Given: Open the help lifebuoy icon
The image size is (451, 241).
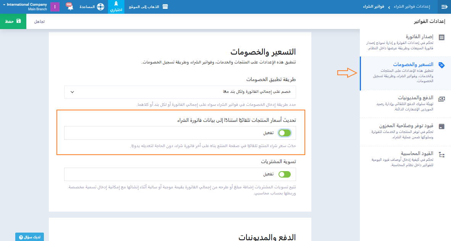Looking at the screenshot, I should coord(100,7).
